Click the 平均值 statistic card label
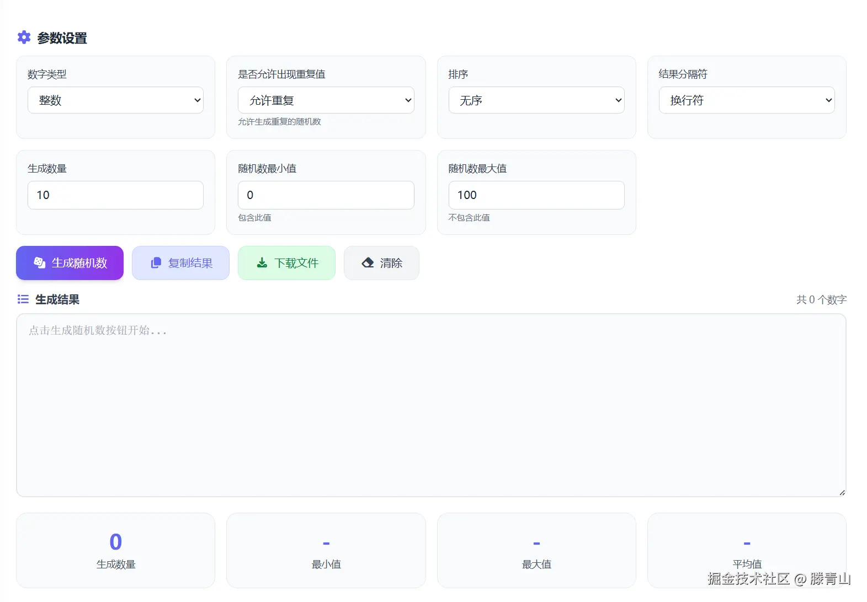 click(x=747, y=565)
